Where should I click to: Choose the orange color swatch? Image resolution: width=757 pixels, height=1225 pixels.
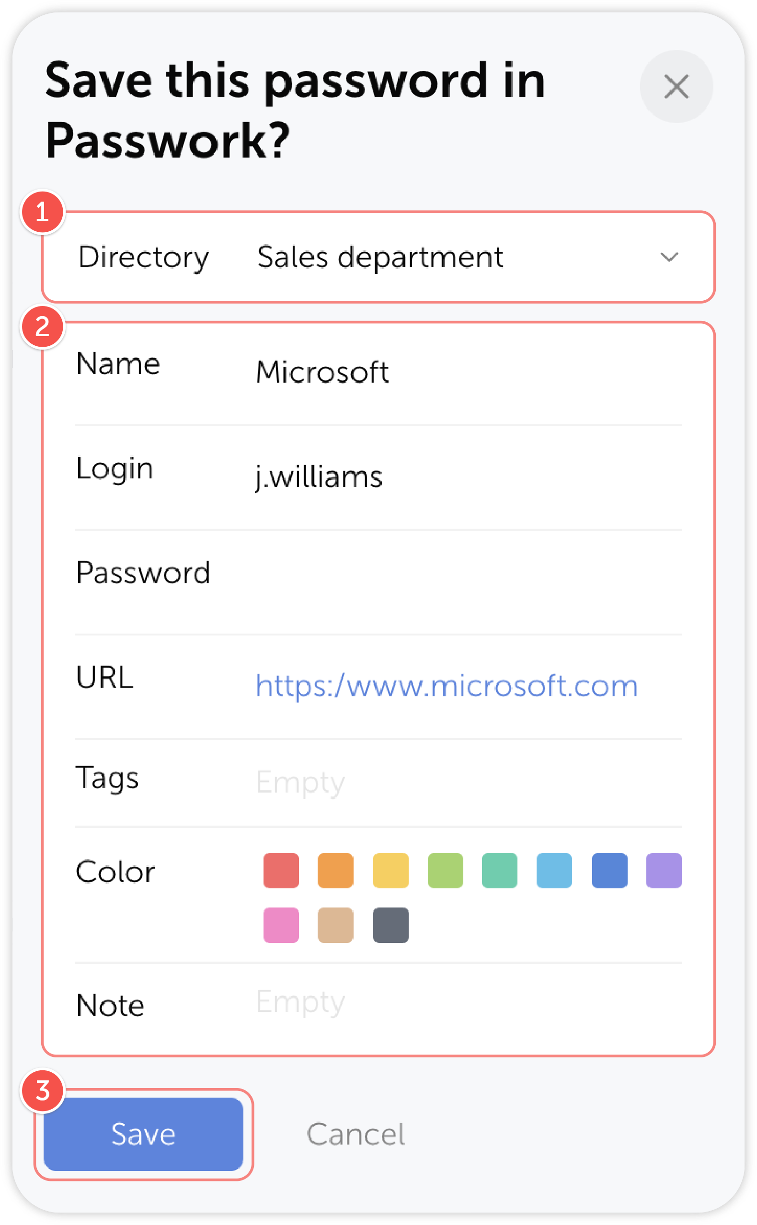click(335, 871)
